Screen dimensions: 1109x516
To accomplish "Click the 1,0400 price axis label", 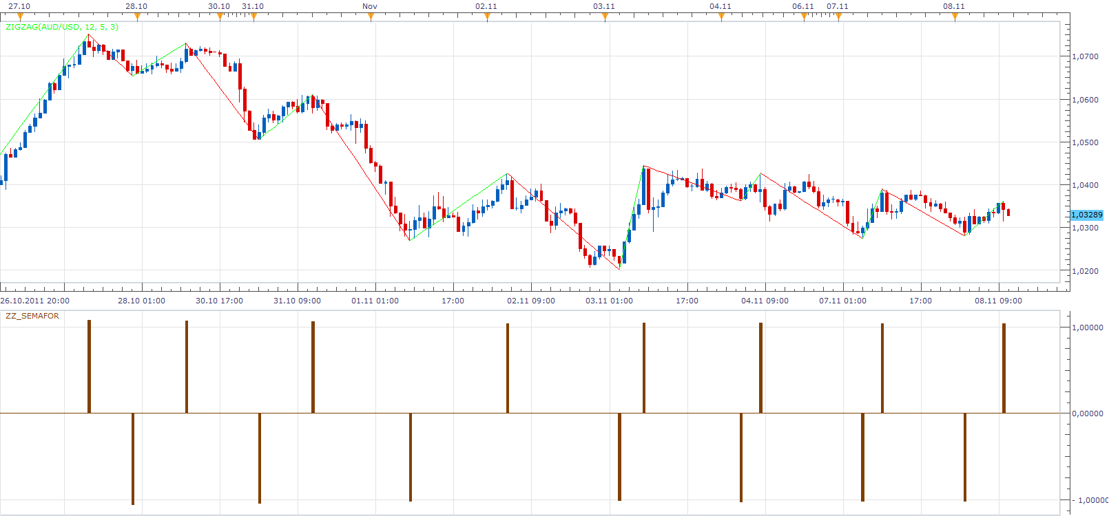I will pos(1086,185).
